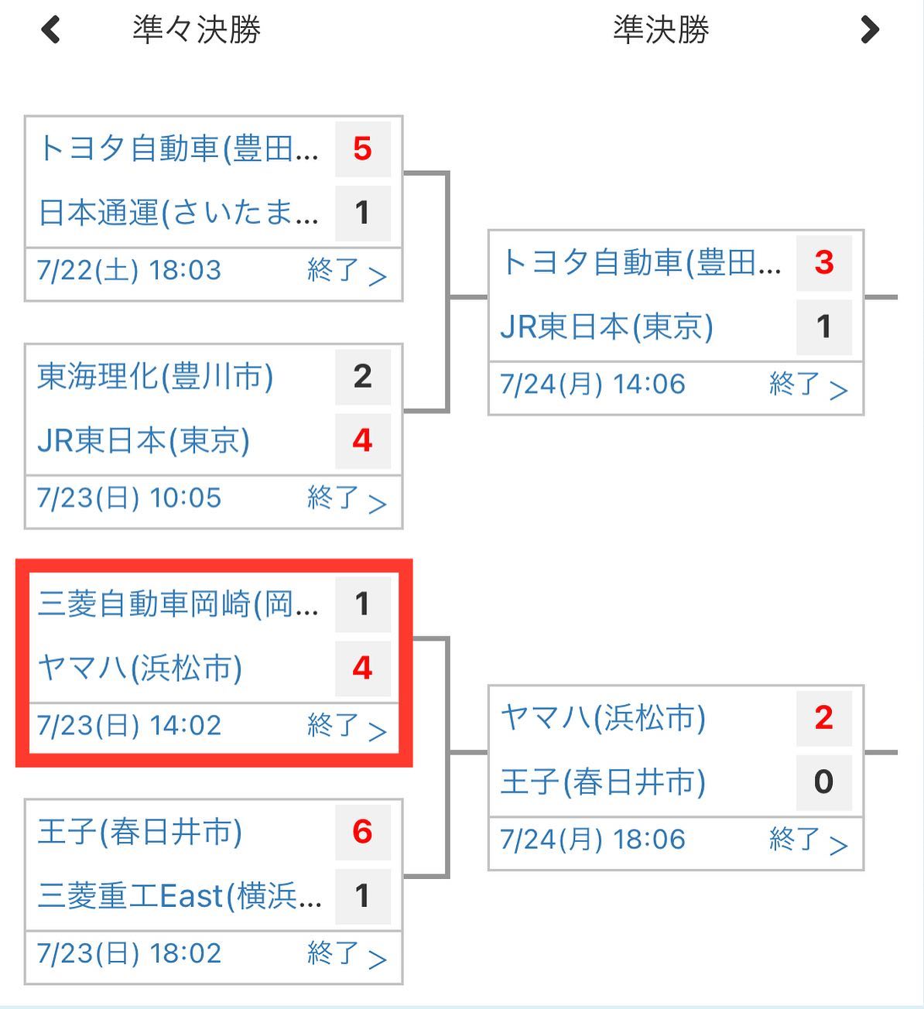Viewport: 924px width, 1009px height.
Task: Switch to the 準決勝 round heading
Action: coord(661,30)
